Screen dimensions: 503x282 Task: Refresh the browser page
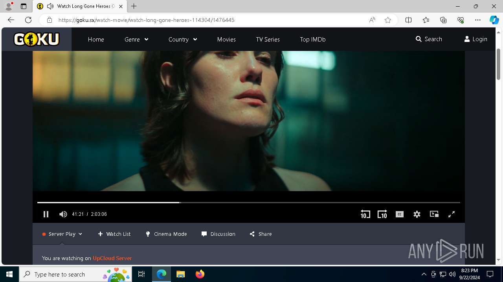pyautogui.click(x=28, y=20)
